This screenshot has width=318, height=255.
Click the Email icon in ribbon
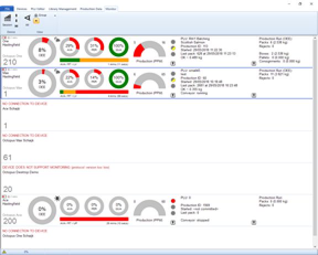point(40,15)
